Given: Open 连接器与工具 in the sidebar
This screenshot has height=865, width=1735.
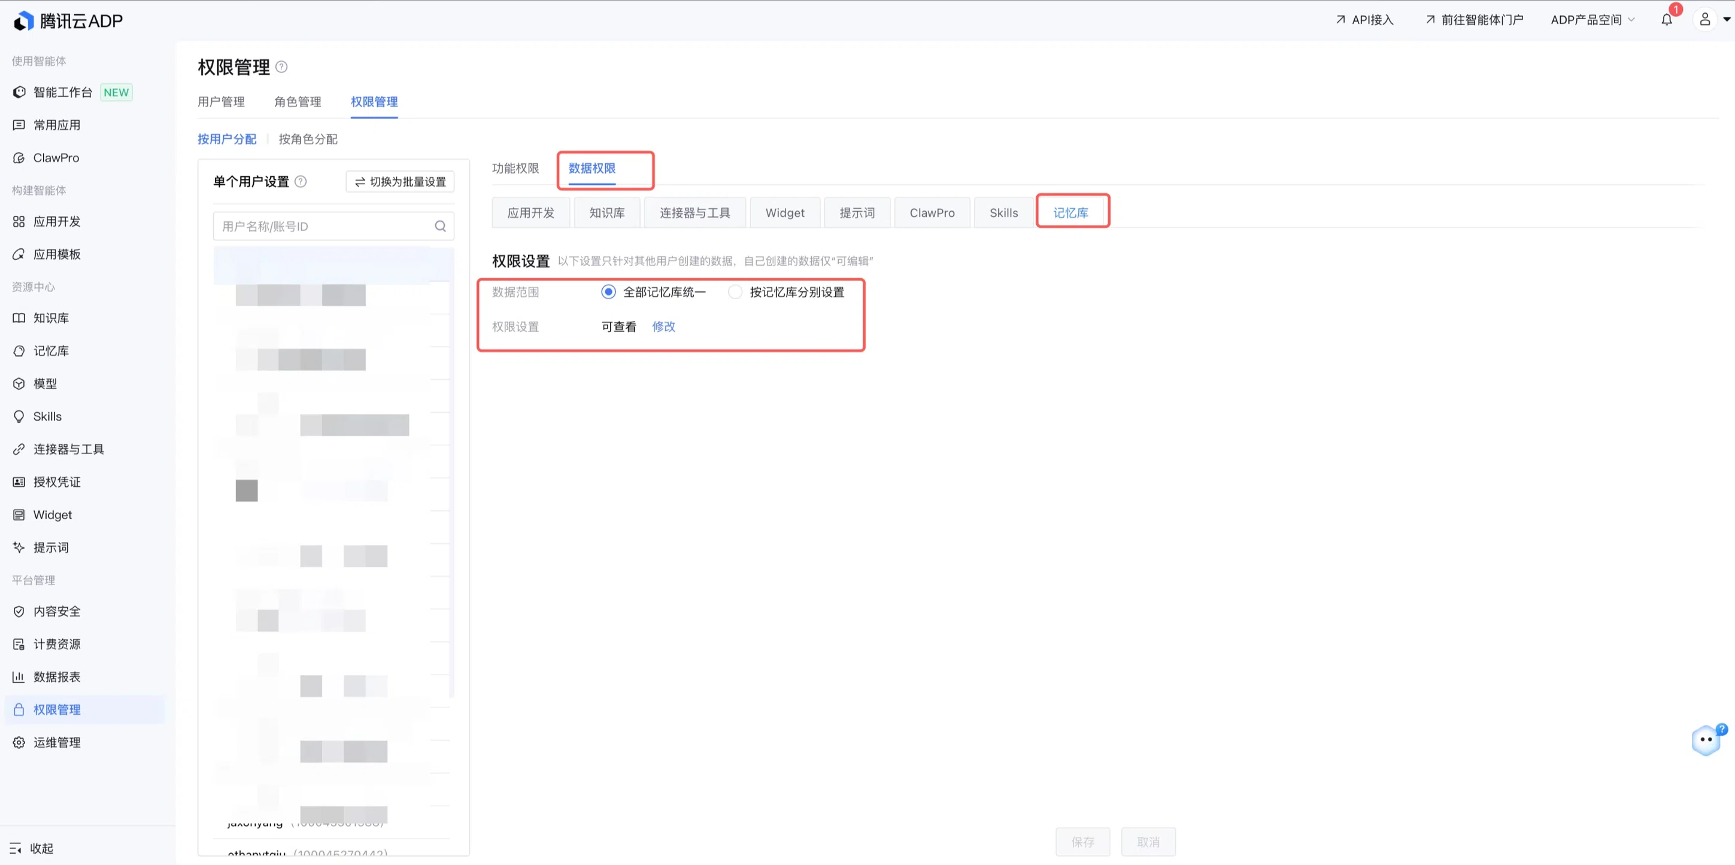Looking at the screenshot, I should point(68,449).
